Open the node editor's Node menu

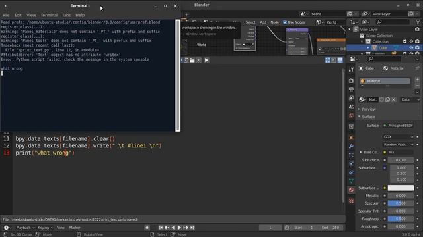274,22
